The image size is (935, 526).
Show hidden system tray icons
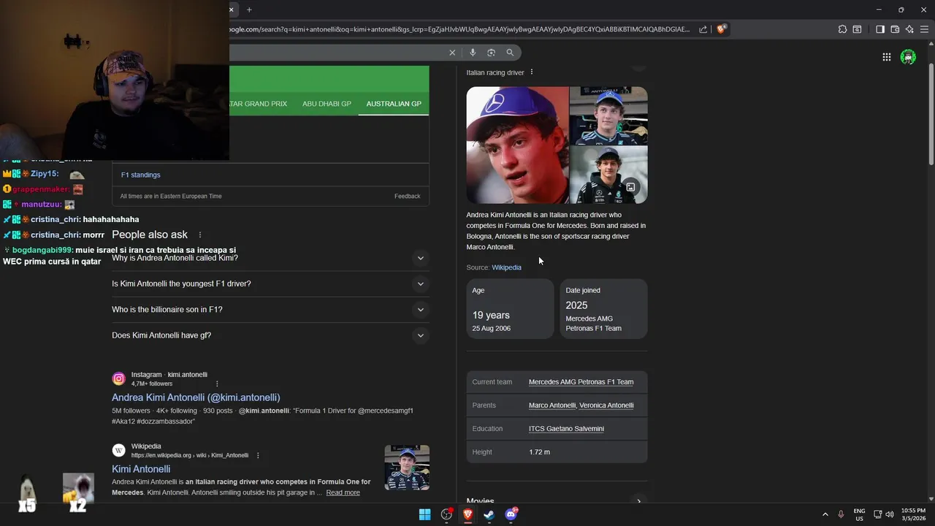(x=825, y=514)
